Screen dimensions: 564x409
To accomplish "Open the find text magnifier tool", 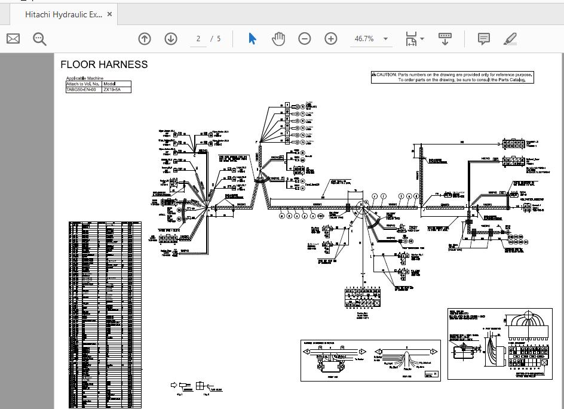I will pyautogui.click(x=39, y=39).
